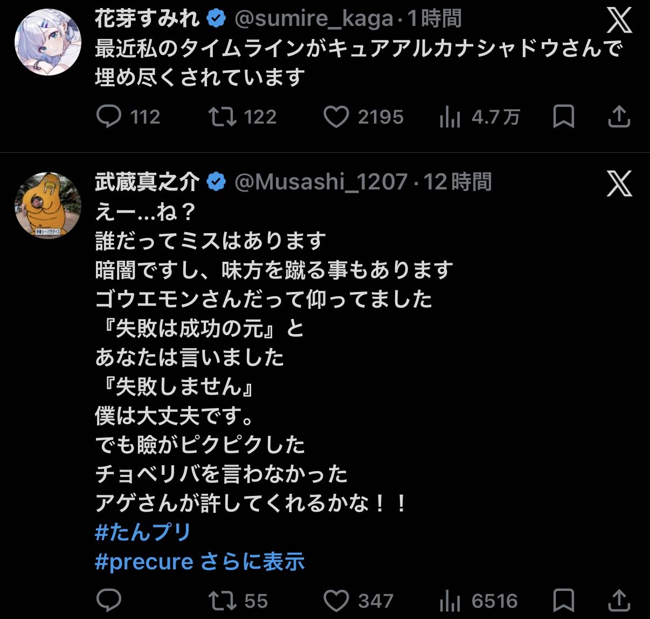650x619 pixels.
Task: Open the #たんプリ hashtag
Action: (143, 533)
